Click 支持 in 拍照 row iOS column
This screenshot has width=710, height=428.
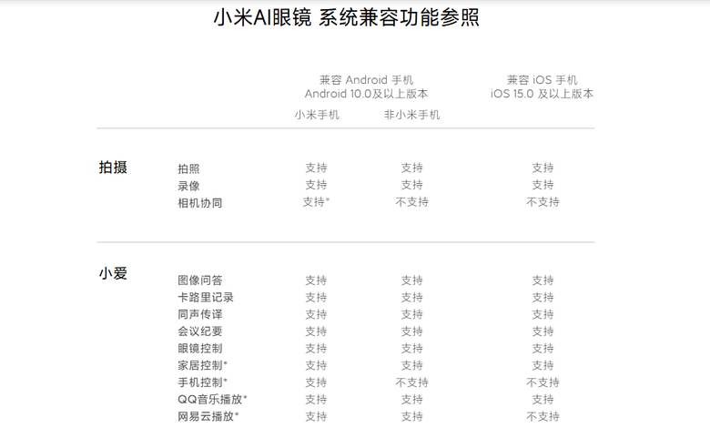click(543, 168)
